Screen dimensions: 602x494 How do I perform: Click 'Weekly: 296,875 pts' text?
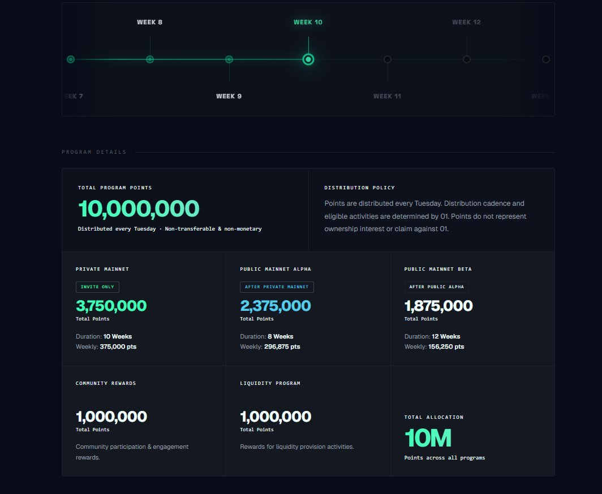(x=270, y=346)
